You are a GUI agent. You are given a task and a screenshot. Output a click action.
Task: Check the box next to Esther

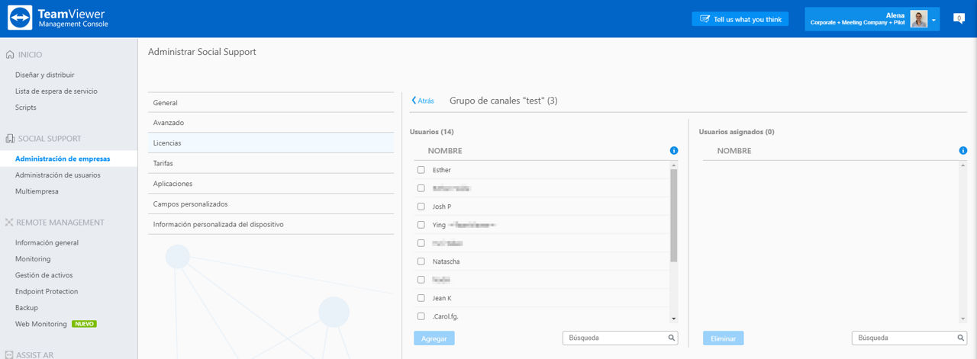coord(421,170)
